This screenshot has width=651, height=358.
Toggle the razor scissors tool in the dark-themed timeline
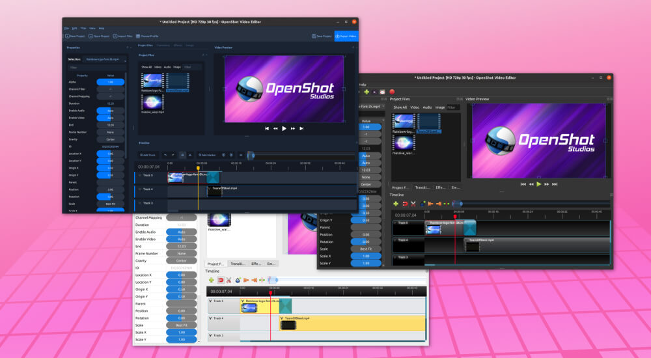413,204
